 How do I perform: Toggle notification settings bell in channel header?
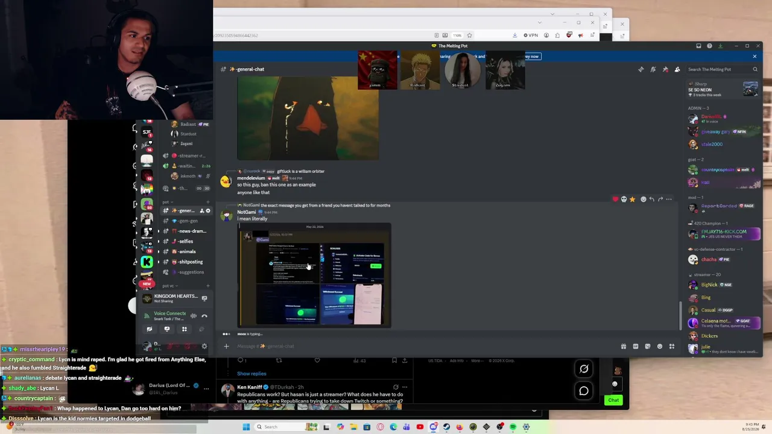click(x=653, y=69)
